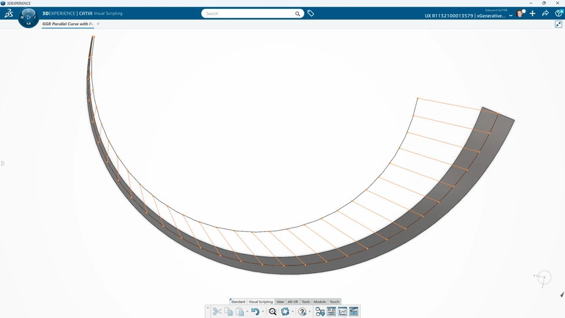Open the 6WTags tag icon
The image size is (565, 318).
(311, 14)
